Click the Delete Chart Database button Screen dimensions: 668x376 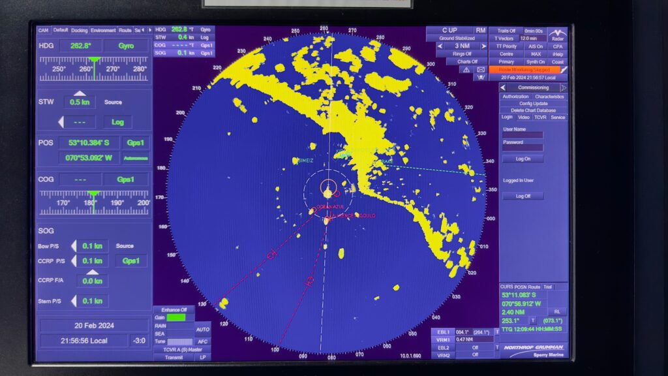click(533, 110)
